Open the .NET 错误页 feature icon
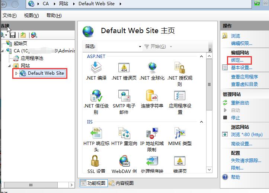269x193 pixels. click(x=124, y=68)
